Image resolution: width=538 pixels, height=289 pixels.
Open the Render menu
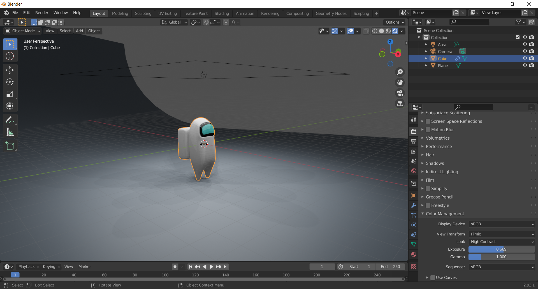pos(42,13)
